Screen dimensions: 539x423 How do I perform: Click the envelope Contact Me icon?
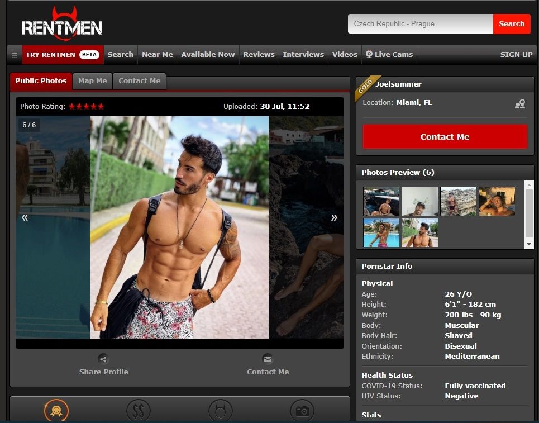pos(268,359)
